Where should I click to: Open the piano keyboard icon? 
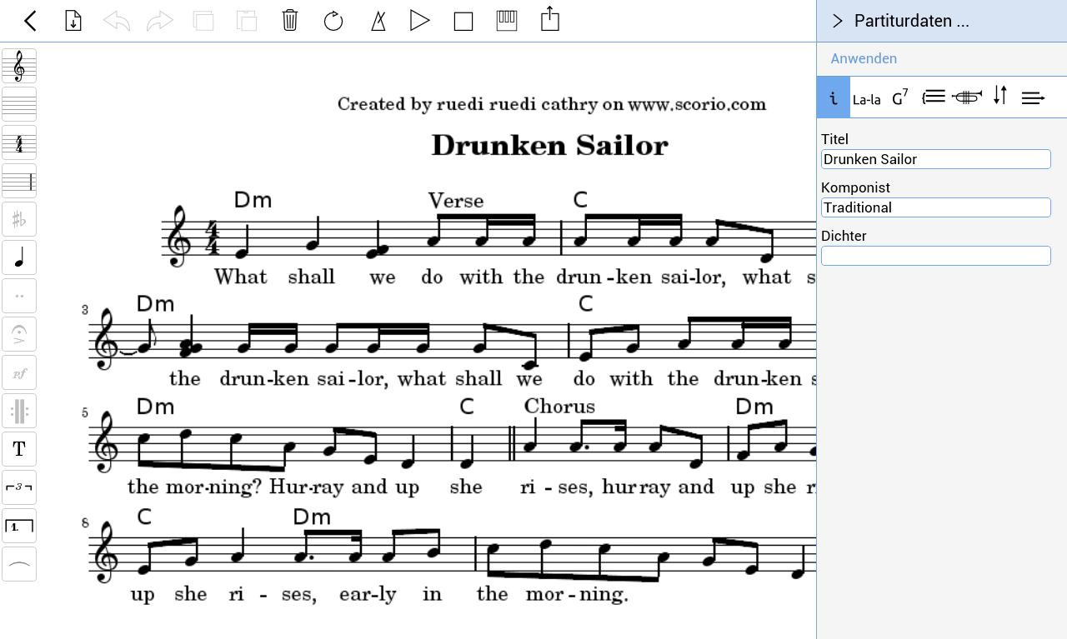tap(507, 21)
